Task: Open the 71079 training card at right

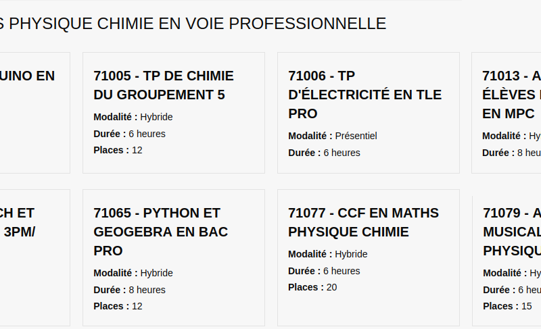Action: tap(507, 257)
